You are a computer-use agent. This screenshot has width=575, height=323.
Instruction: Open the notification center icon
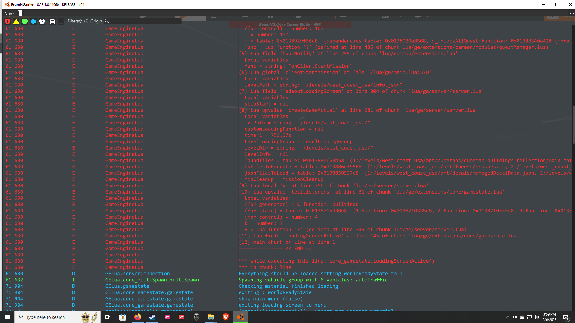click(x=566, y=317)
